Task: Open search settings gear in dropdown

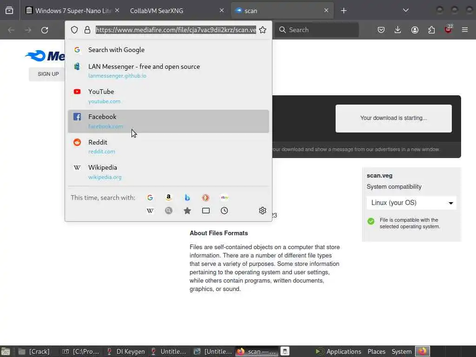Action: click(x=263, y=211)
